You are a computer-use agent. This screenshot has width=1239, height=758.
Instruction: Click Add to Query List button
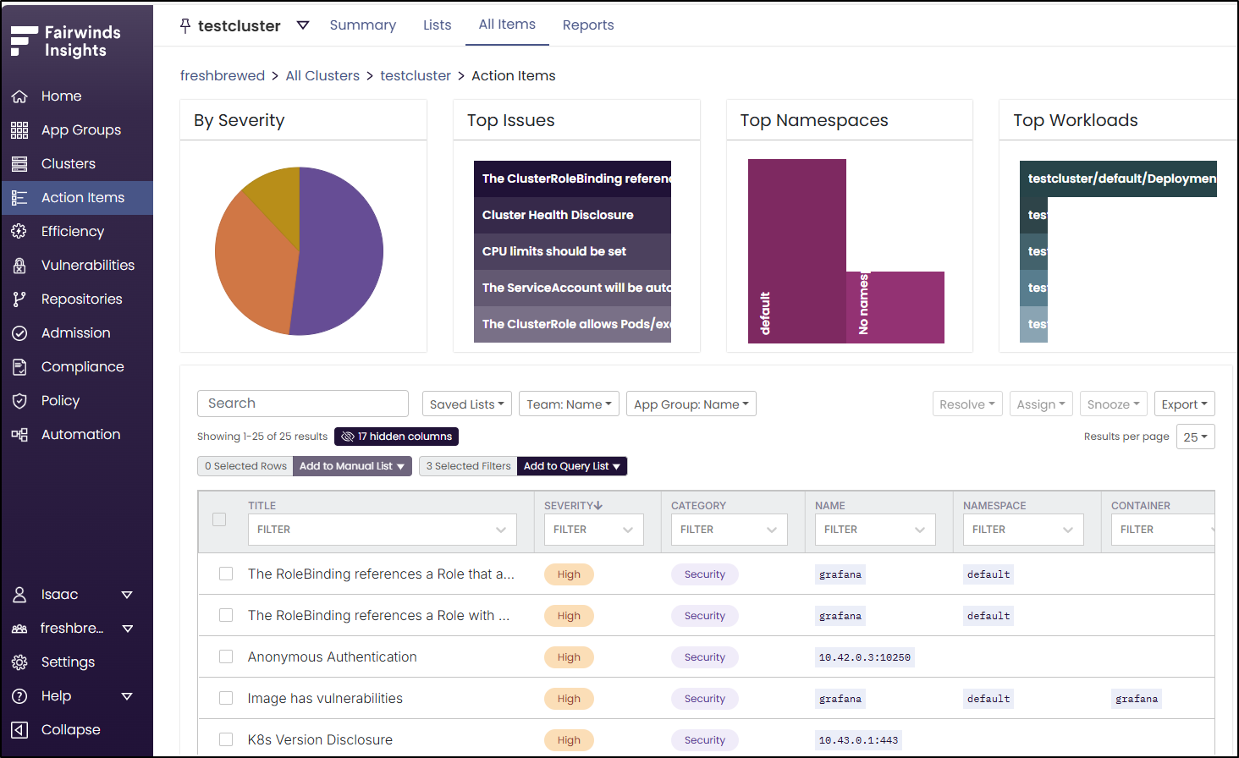[572, 466]
